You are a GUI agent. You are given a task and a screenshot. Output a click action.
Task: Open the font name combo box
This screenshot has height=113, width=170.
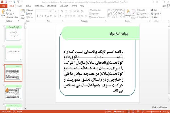pyautogui.click(x=42, y=11)
